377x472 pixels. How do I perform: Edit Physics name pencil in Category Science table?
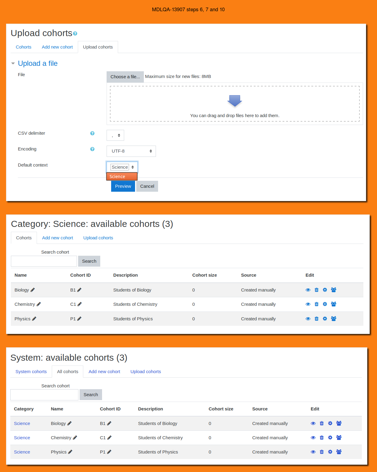pyautogui.click(x=34, y=319)
